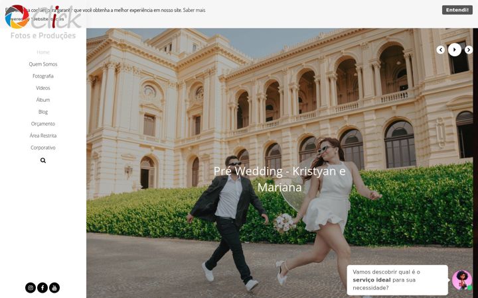Open the chat assistant avatar
The width and height of the screenshot is (478, 298).
462,280
